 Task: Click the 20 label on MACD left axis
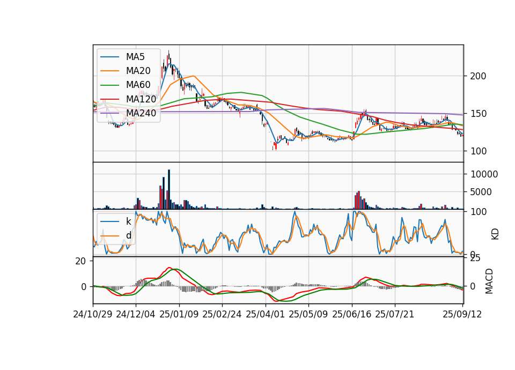pyautogui.click(x=80, y=261)
